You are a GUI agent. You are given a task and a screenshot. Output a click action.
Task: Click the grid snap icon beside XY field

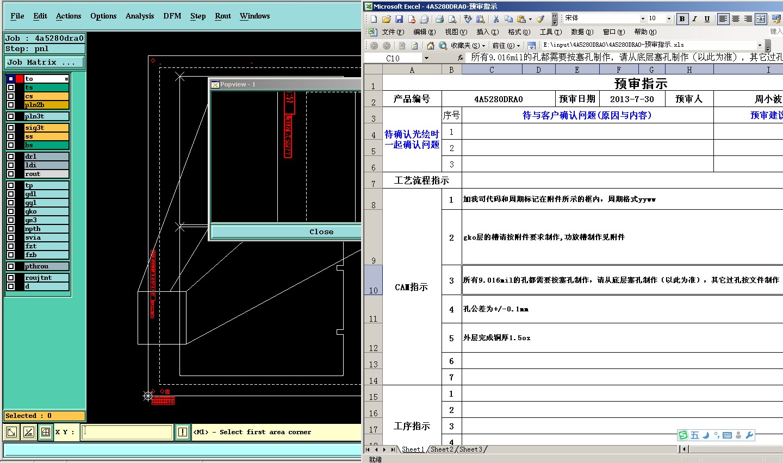point(46,432)
